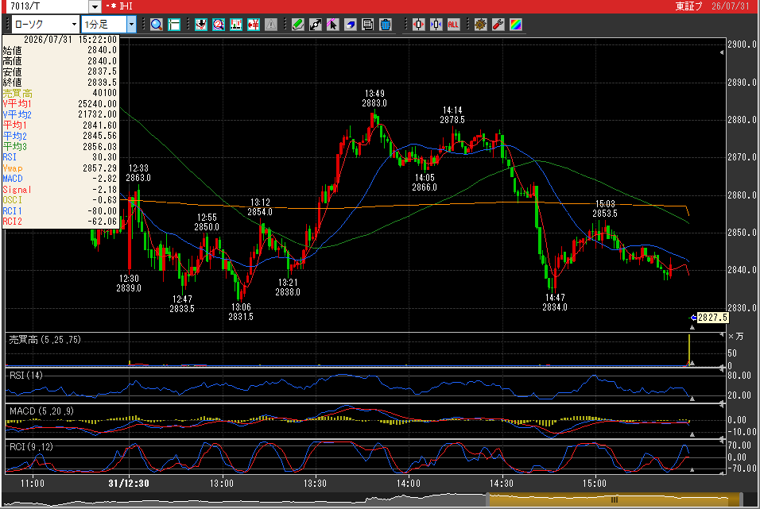
Task: Click the 13:12 2854.0 peak label
Action: (x=260, y=207)
